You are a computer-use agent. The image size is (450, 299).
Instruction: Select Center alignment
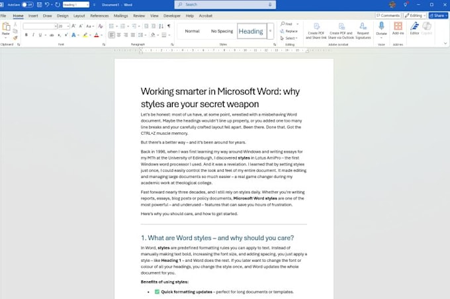[118, 35]
